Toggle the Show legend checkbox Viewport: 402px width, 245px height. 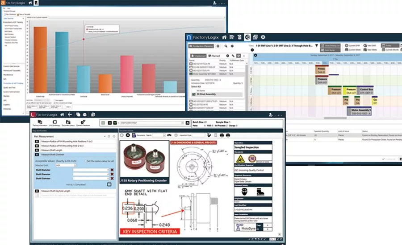54,100
